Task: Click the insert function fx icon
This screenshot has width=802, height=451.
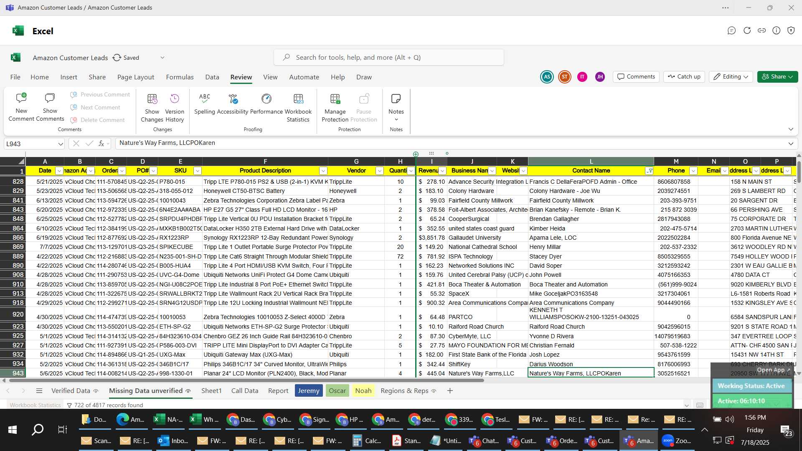Action: (x=101, y=144)
